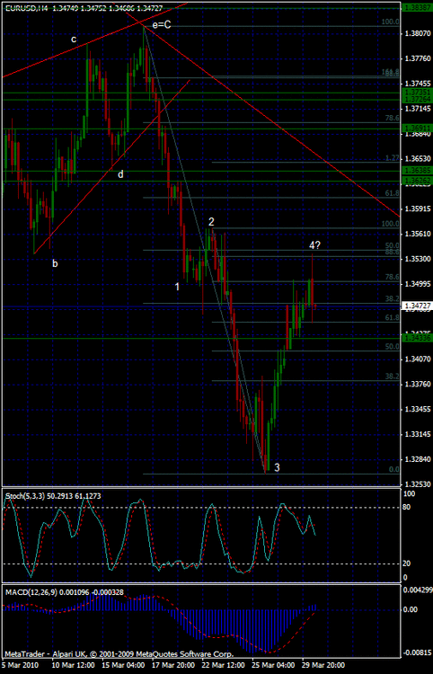Click the Stochastic 80 level value

[x=407, y=508]
